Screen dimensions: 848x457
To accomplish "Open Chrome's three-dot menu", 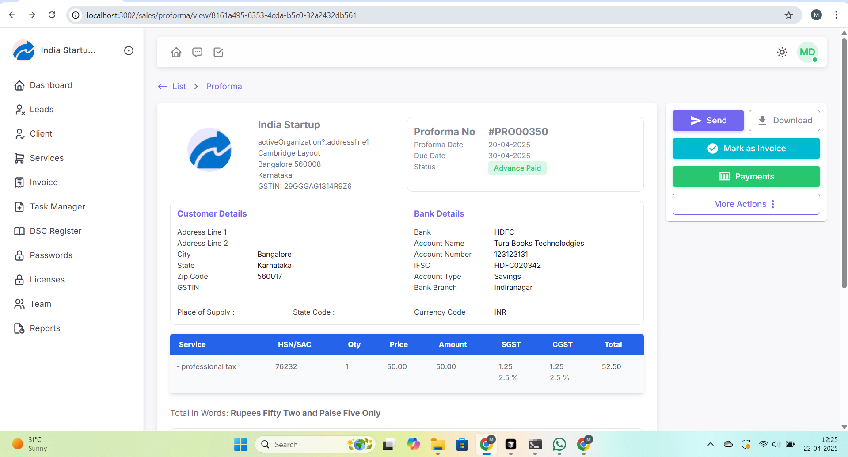I will click(836, 15).
